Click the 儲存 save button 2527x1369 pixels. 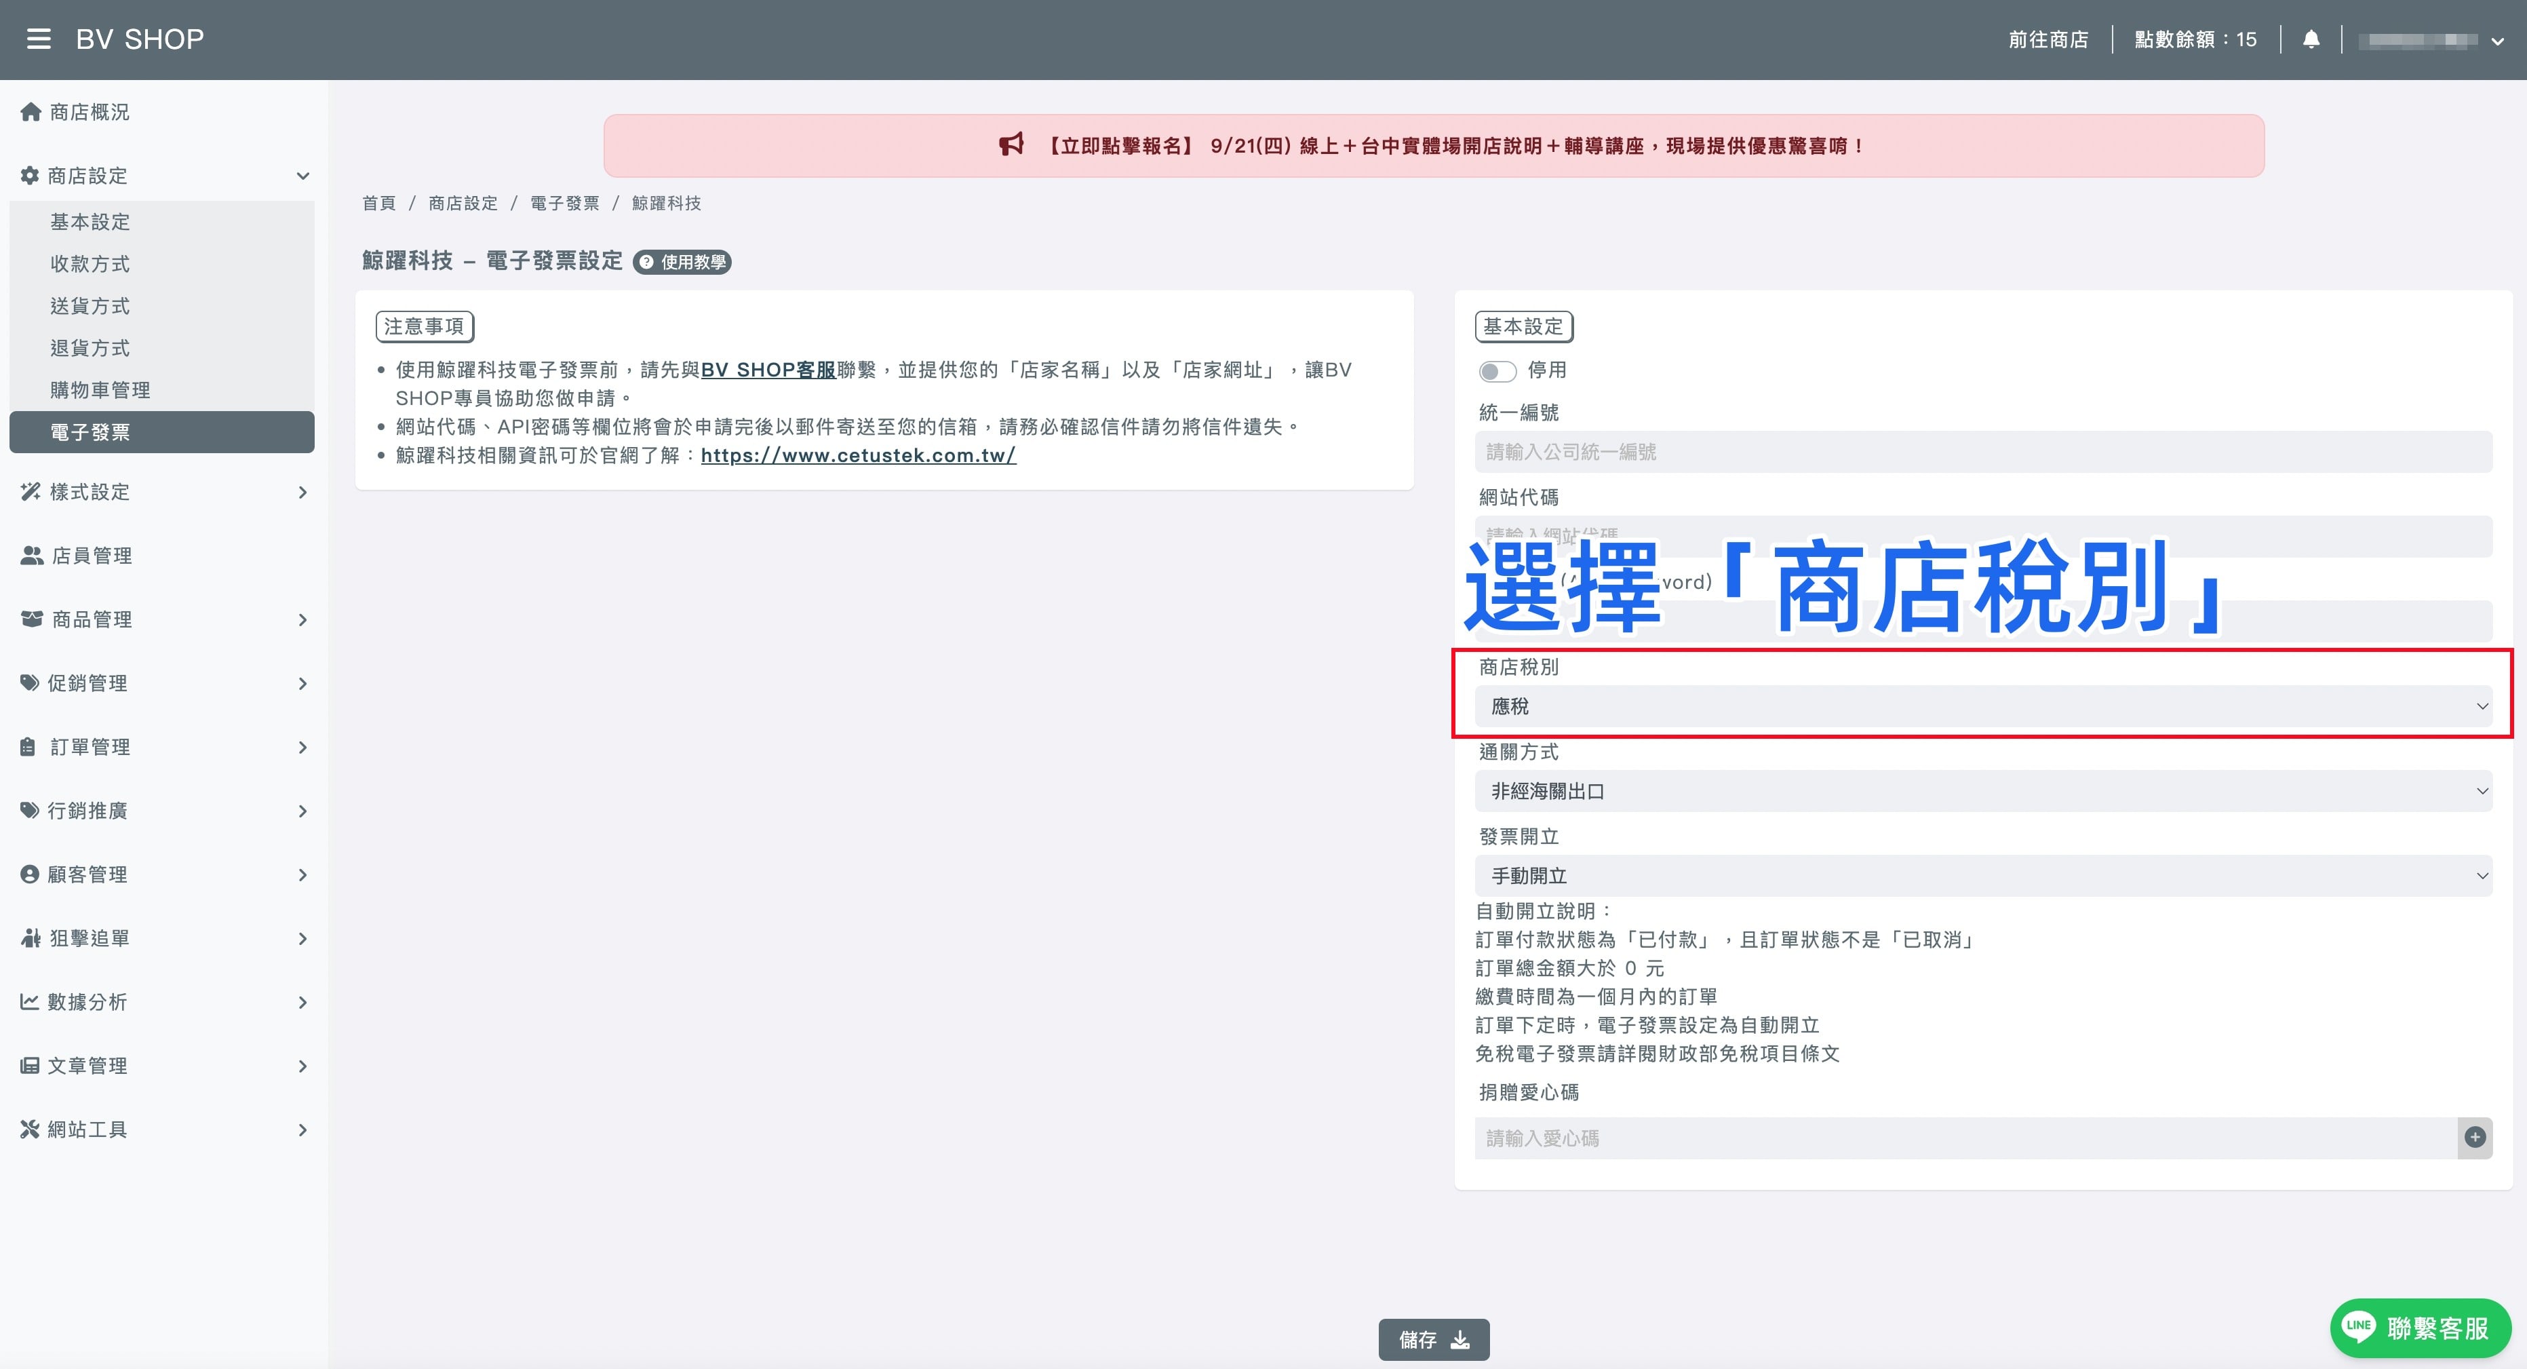1433,1340
